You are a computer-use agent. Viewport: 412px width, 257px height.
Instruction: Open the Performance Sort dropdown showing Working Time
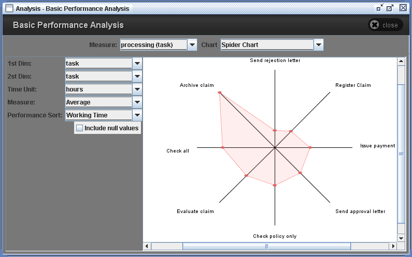click(x=137, y=115)
